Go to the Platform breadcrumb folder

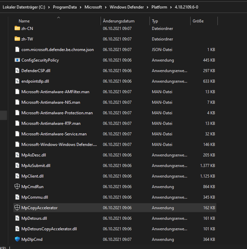coord(159,7)
